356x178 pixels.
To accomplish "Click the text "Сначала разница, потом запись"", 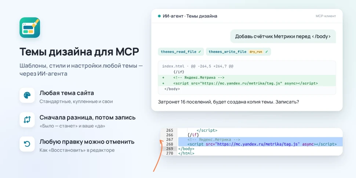I will pyautogui.click(x=87, y=117).
